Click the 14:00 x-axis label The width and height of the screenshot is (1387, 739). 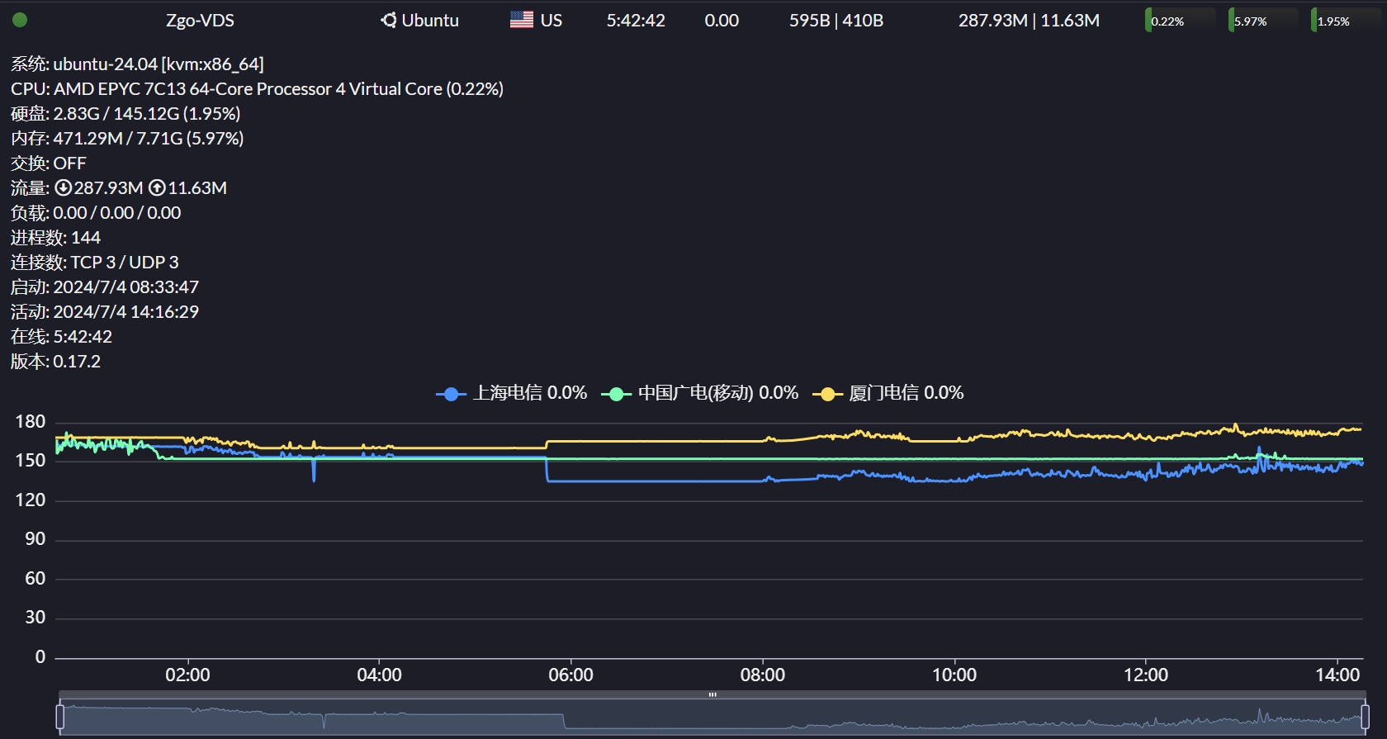1337,675
